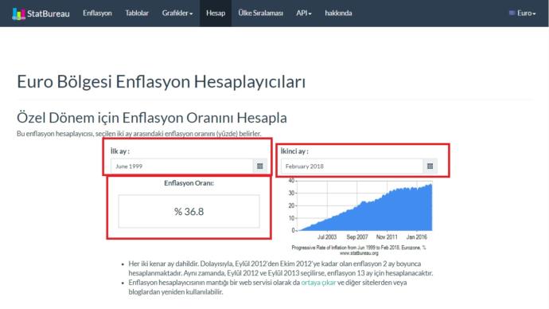This screenshot has width=549, height=309.
Task: Click the 'İkinci ay :' label
Action: tap(294, 151)
